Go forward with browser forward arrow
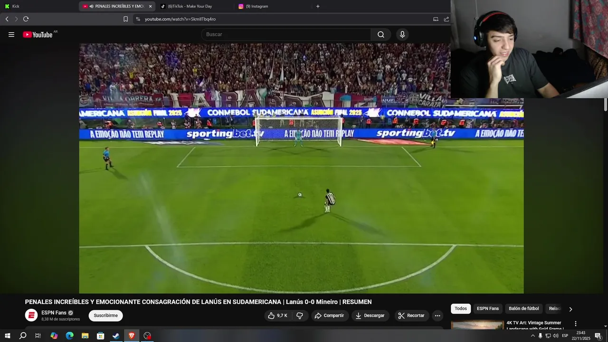Screen dimensions: 608x342 coord(16,19)
